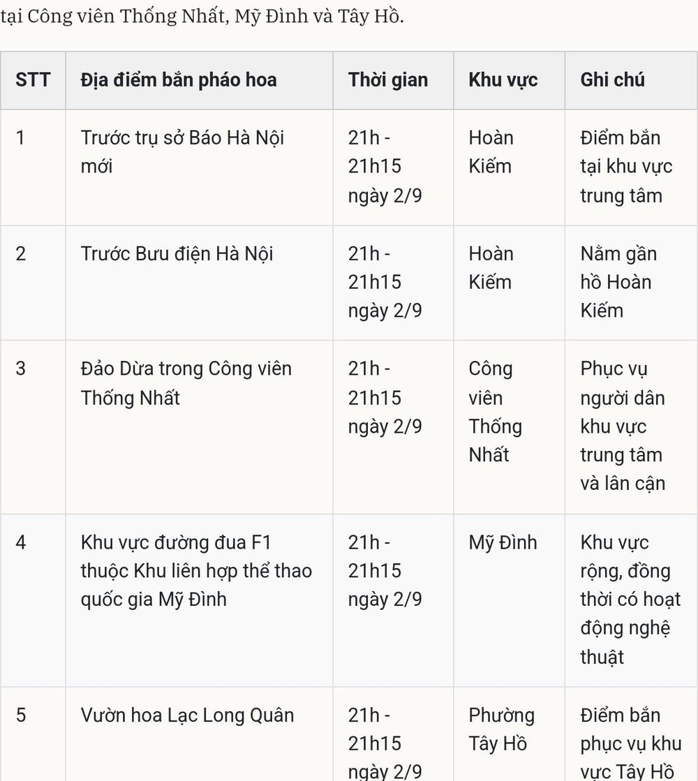Viewport: 698px width, 781px height.
Task: Click the Nằm gần hồ Hoàn Kiếm note
Action: click(x=631, y=283)
